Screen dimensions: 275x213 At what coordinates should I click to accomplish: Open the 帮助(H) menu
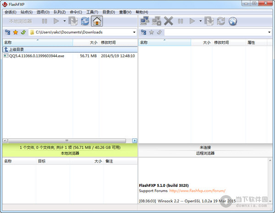click(142, 12)
